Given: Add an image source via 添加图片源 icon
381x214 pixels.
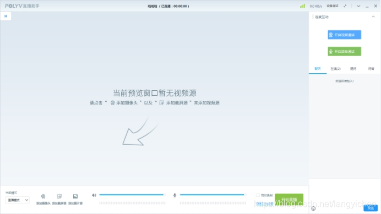Looking at the screenshot, I should pyautogui.click(x=75, y=199).
